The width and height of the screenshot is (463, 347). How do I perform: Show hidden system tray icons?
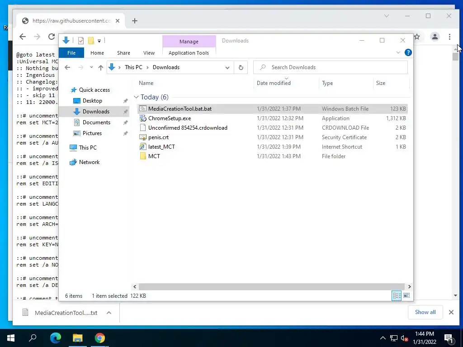pos(383,338)
